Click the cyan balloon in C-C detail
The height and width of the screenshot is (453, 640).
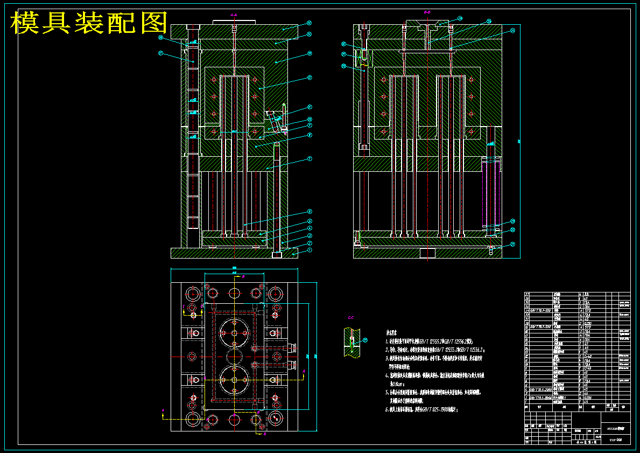click(x=365, y=340)
